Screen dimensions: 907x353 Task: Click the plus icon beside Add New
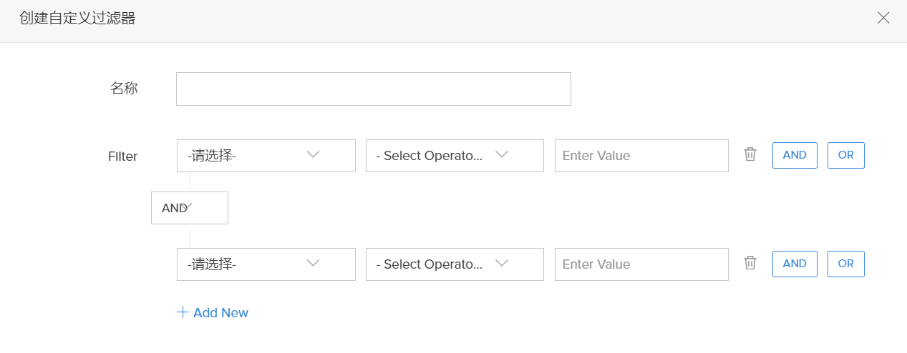183,312
